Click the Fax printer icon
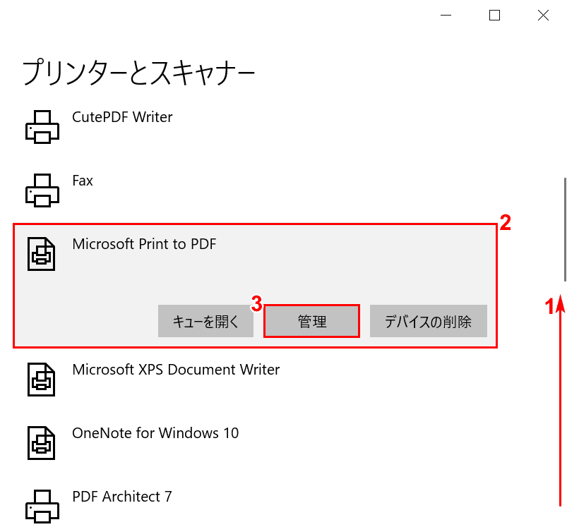The height and width of the screenshot is (527, 567). (x=42, y=190)
